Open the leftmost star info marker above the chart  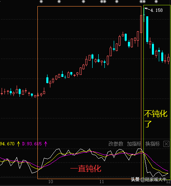click(x=41, y=2)
